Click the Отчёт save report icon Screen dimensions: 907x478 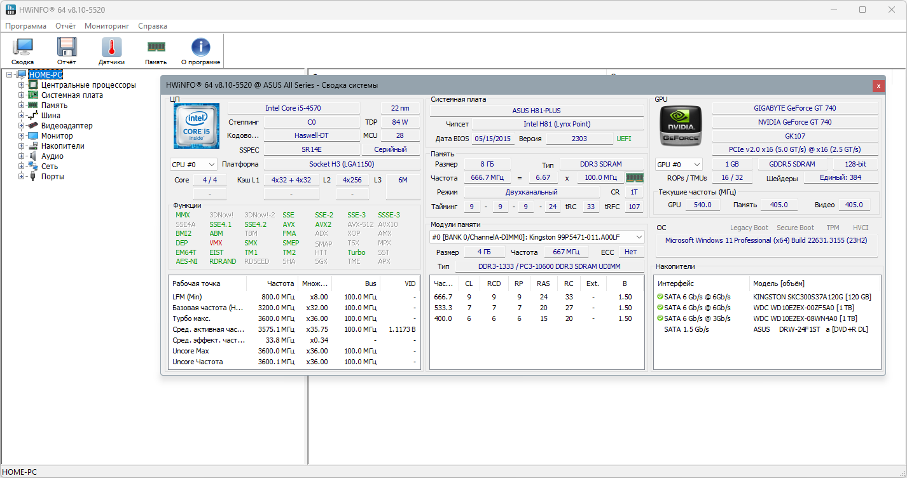pyautogui.click(x=66, y=51)
